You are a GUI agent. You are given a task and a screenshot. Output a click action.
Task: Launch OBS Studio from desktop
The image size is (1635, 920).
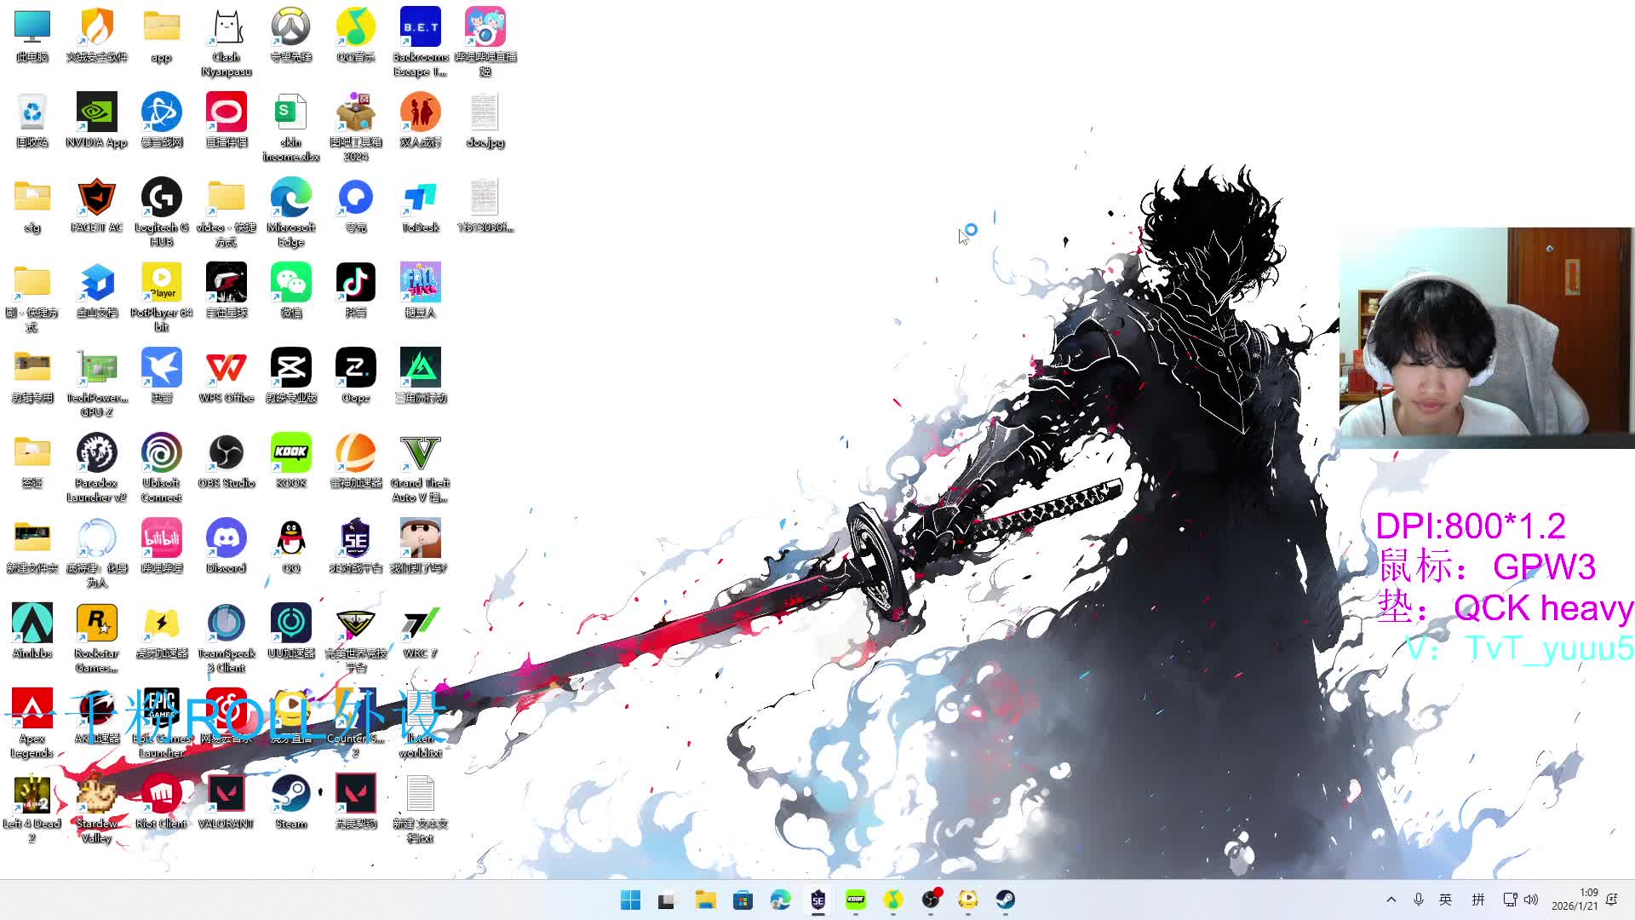tap(226, 454)
